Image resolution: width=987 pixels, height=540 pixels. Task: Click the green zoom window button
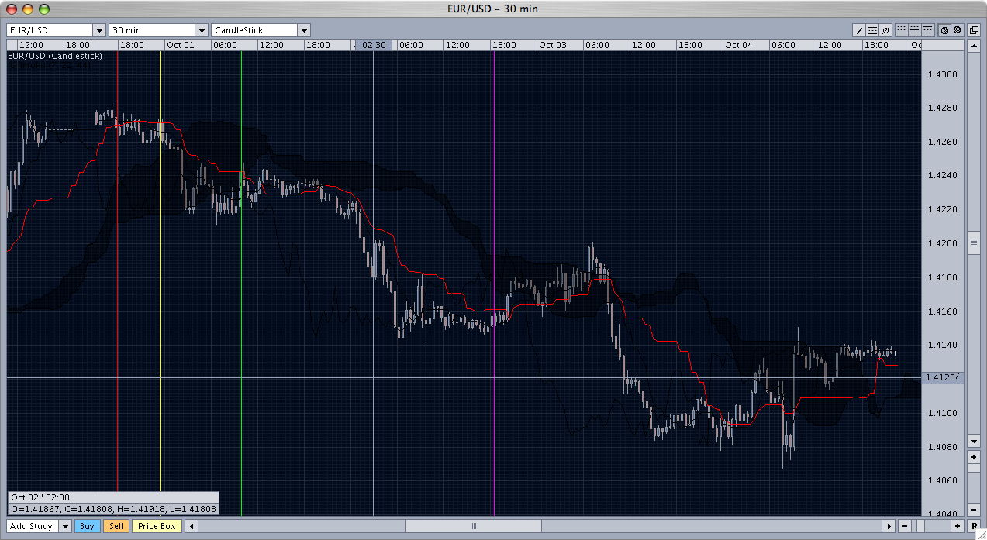44,9
